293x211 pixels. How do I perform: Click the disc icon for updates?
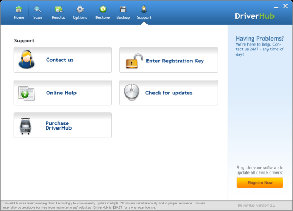pyautogui.click(x=131, y=92)
